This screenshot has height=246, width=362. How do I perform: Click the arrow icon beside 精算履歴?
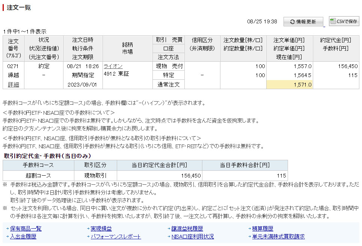pyautogui.click(x=249, y=229)
